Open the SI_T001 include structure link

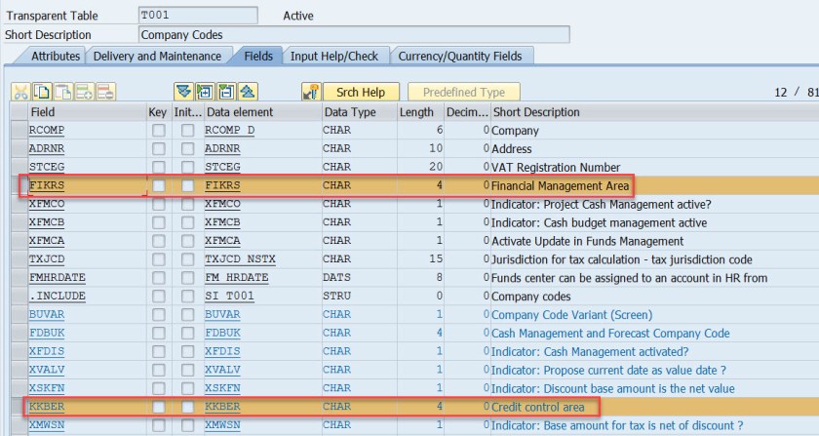(x=230, y=296)
